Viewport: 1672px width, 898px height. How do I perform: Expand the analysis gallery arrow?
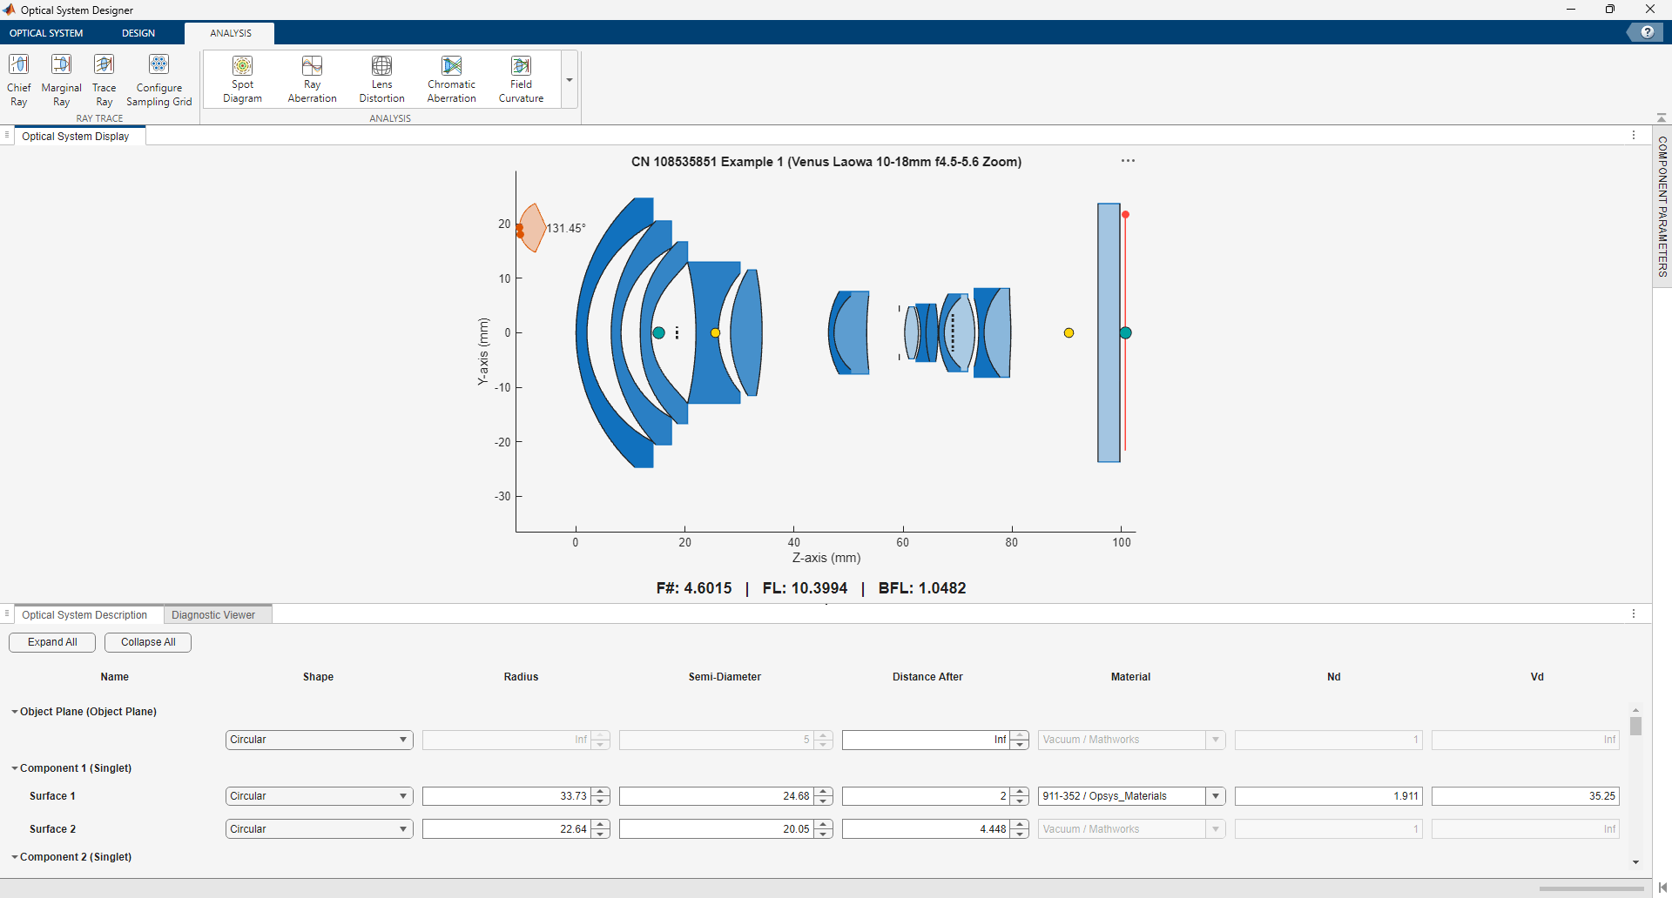coord(569,80)
